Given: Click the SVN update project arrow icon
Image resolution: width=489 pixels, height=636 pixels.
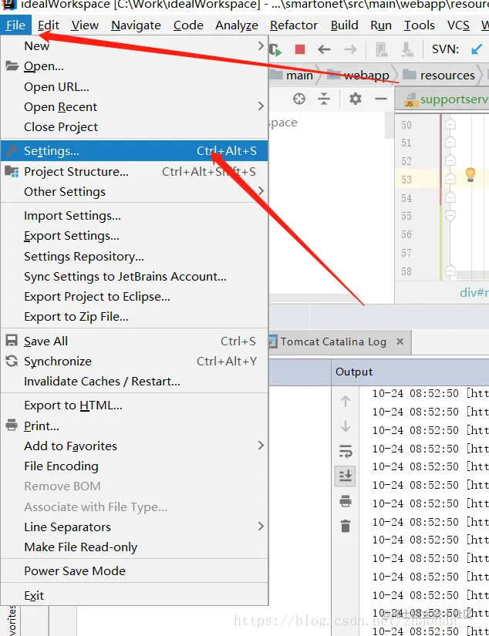Looking at the screenshot, I should [477, 49].
